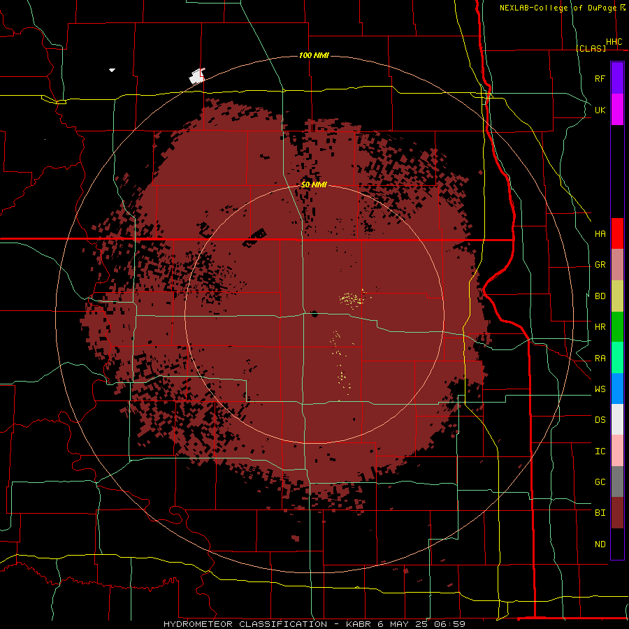Screen dimensions: 629x629
Task: Click the 100 NMI range ring label
Action: (x=314, y=55)
